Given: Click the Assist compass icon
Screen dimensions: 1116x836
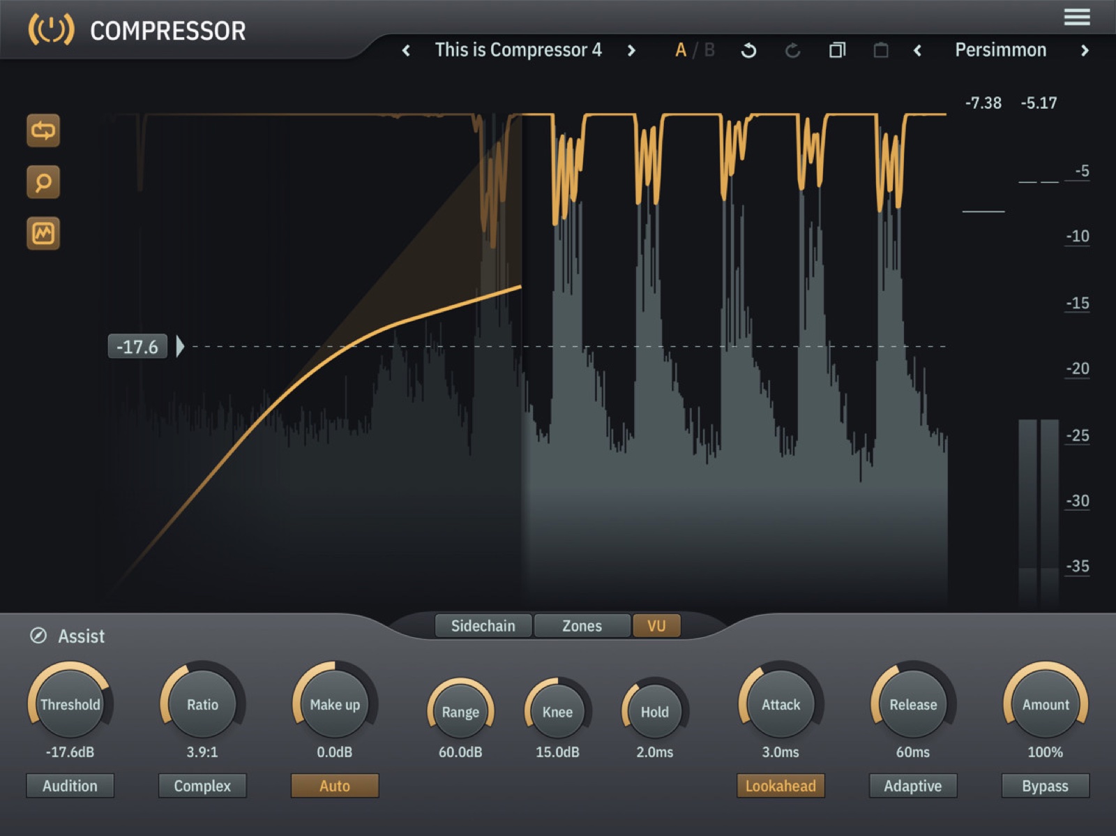Looking at the screenshot, I should (x=38, y=636).
